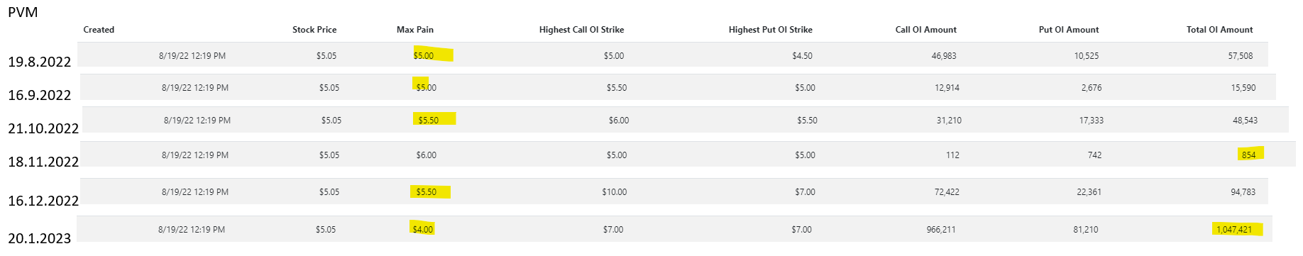Select the 16.12.2022 expiry date label
The width and height of the screenshot is (1303, 256).
coord(43,201)
